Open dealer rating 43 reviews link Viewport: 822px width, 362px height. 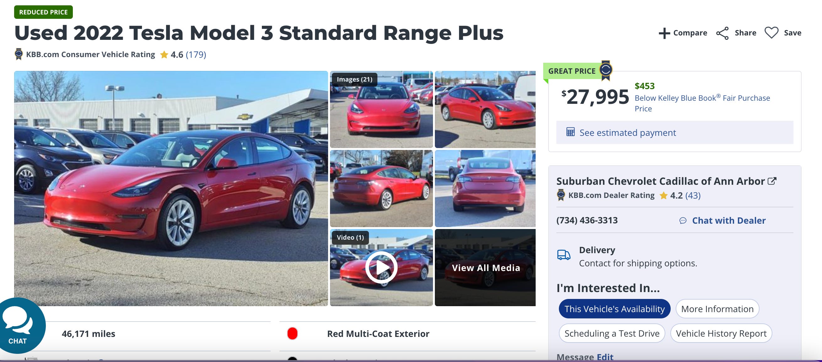tap(693, 195)
